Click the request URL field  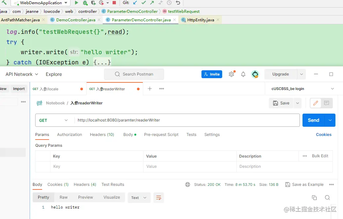[187, 120]
